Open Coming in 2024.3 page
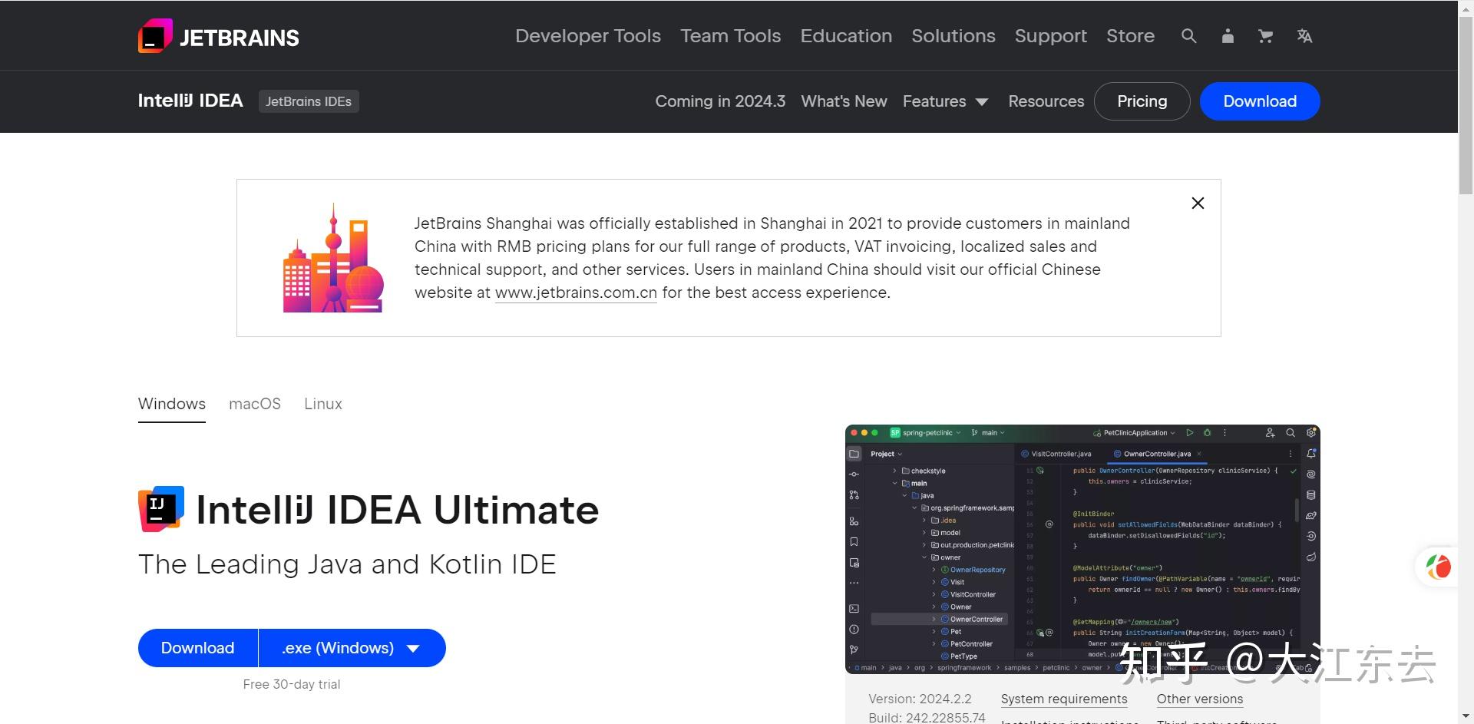This screenshot has width=1474, height=724. click(x=720, y=101)
